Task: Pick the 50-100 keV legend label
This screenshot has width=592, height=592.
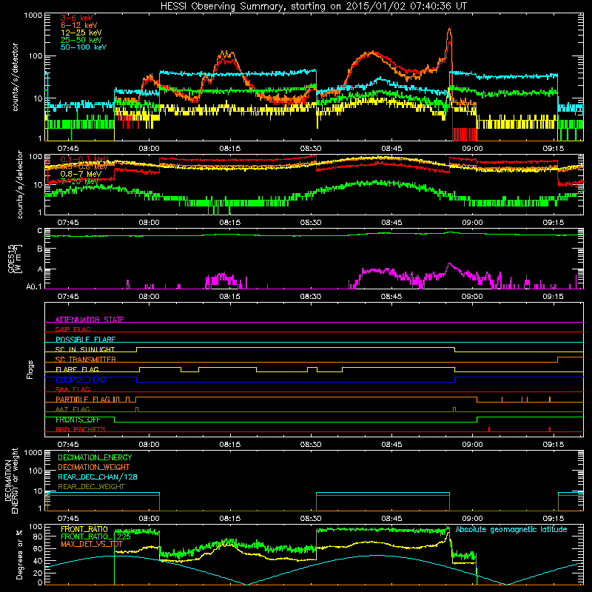Action: coord(84,47)
